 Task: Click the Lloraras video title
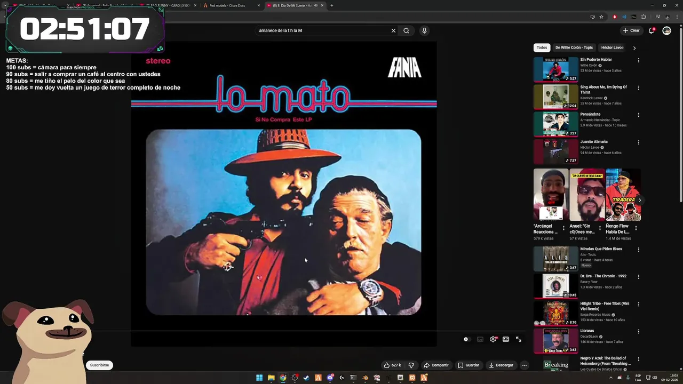tap(587, 331)
